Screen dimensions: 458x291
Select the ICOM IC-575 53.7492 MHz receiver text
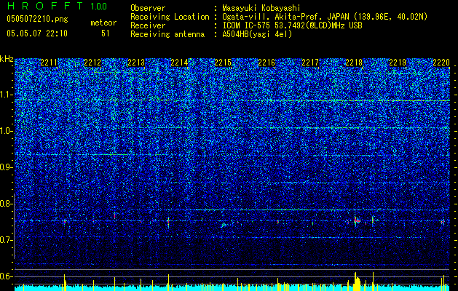[293, 25]
